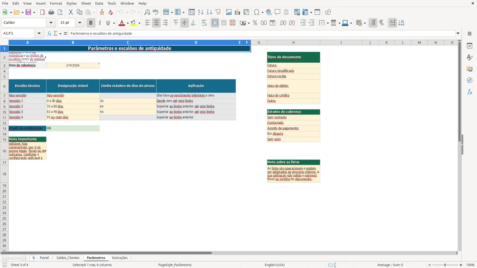Toggle Underline formatting
The height and width of the screenshot is (268, 477).
[x=108, y=23]
